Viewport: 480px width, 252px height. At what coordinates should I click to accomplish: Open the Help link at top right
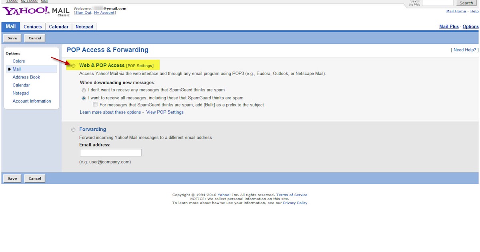tap(474, 11)
